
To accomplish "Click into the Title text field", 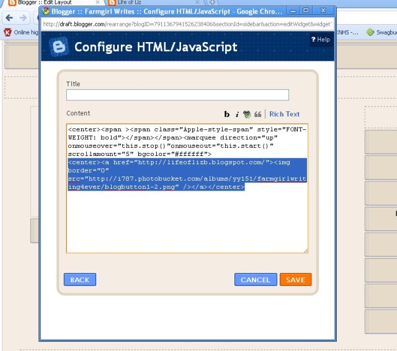I will coord(177,95).
